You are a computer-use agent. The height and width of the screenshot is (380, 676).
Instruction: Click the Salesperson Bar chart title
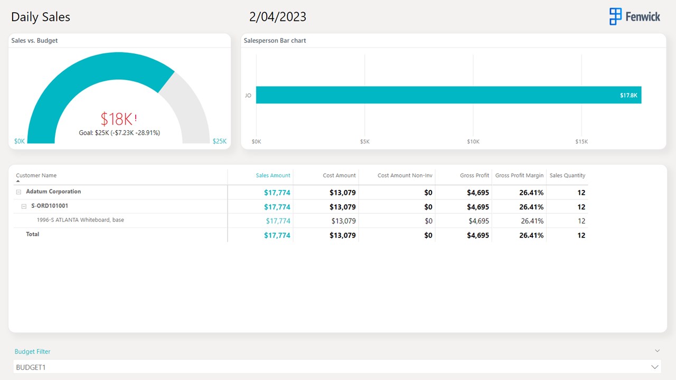(275, 41)
